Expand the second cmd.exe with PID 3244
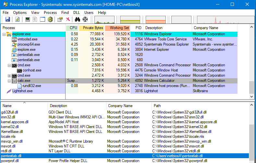 point(9,75)
